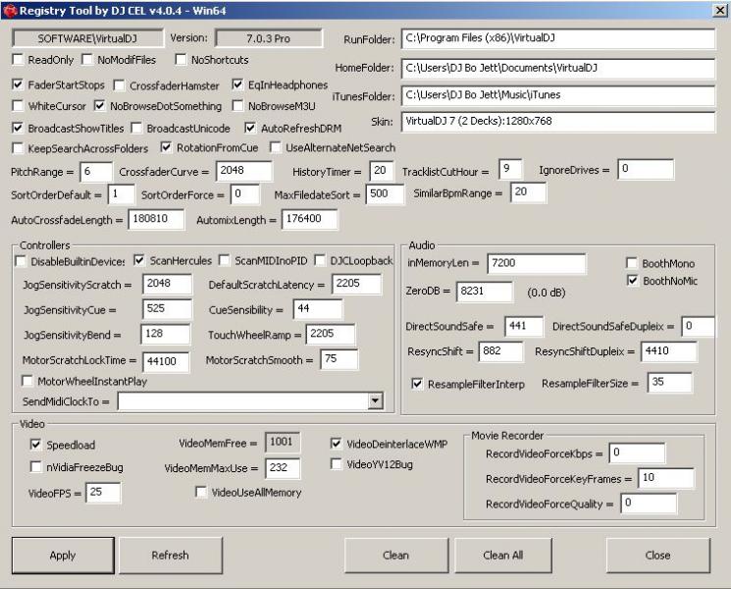The image size is (731, 589).
Task: Enable BroadcastUnicode checkbox
Action: coord(136,128)
